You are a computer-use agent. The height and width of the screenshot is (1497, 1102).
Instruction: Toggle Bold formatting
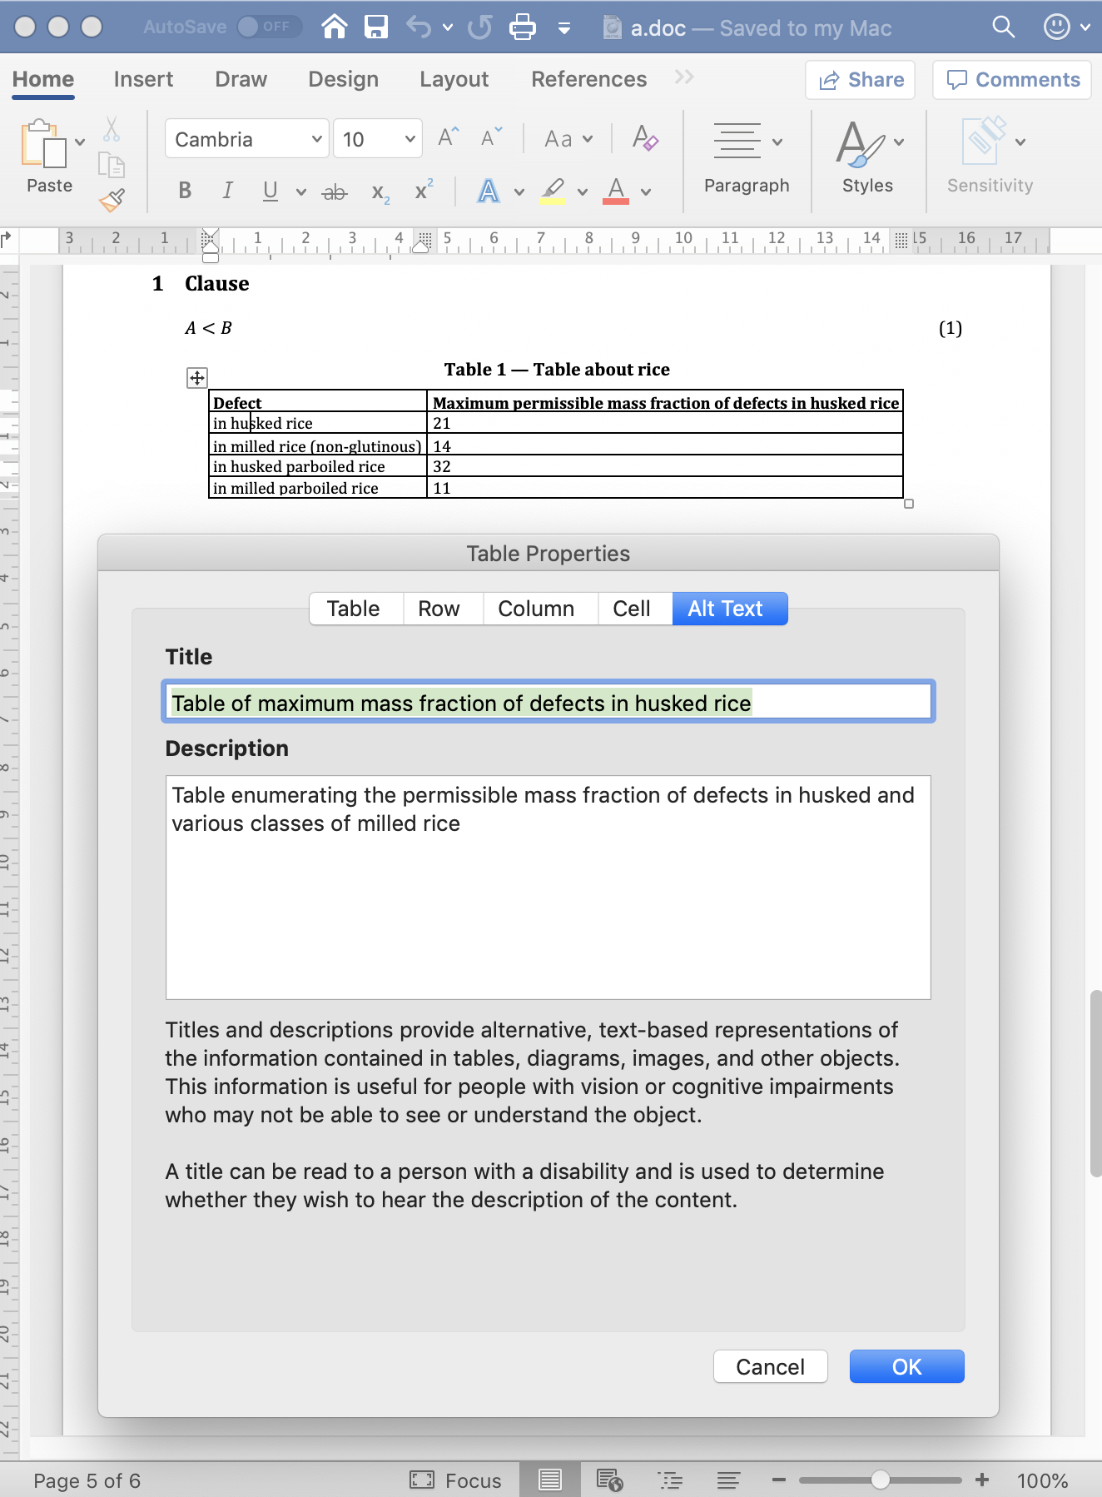point(185,191)
